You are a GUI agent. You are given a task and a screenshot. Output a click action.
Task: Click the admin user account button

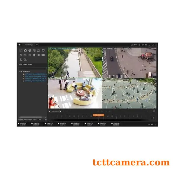click(x=134, y=45)
